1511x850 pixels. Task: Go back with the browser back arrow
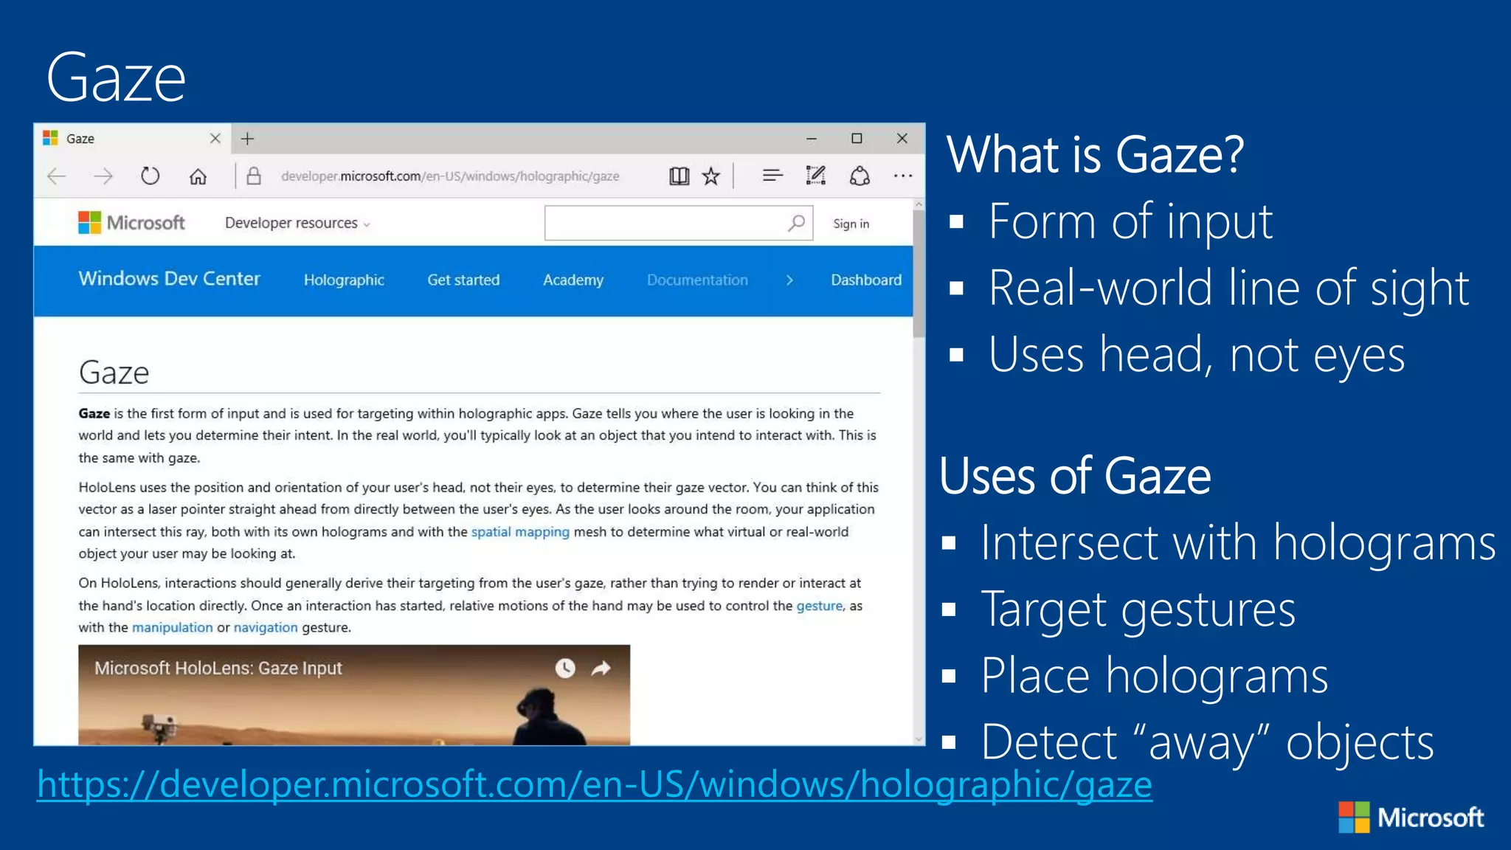(x=57, y=176)
